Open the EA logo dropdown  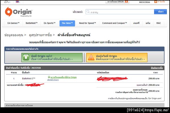click(x=7, y=2)
